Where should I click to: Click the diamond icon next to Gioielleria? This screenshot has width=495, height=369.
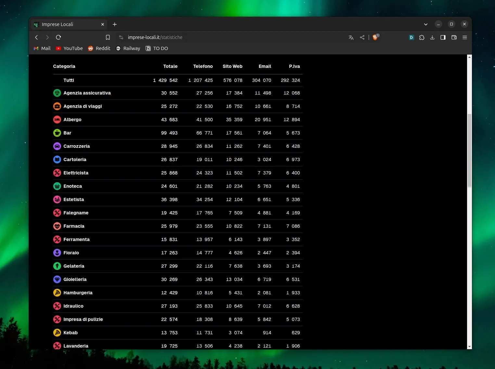(57, 279)
